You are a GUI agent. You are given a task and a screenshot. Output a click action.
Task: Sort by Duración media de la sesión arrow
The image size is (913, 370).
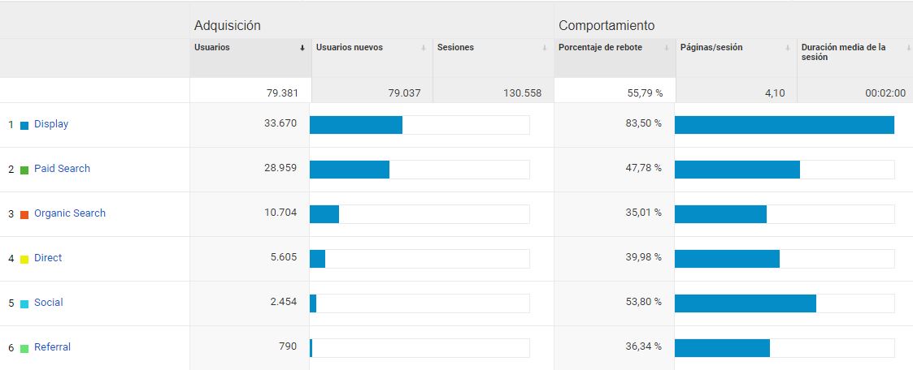coord(908,48)
